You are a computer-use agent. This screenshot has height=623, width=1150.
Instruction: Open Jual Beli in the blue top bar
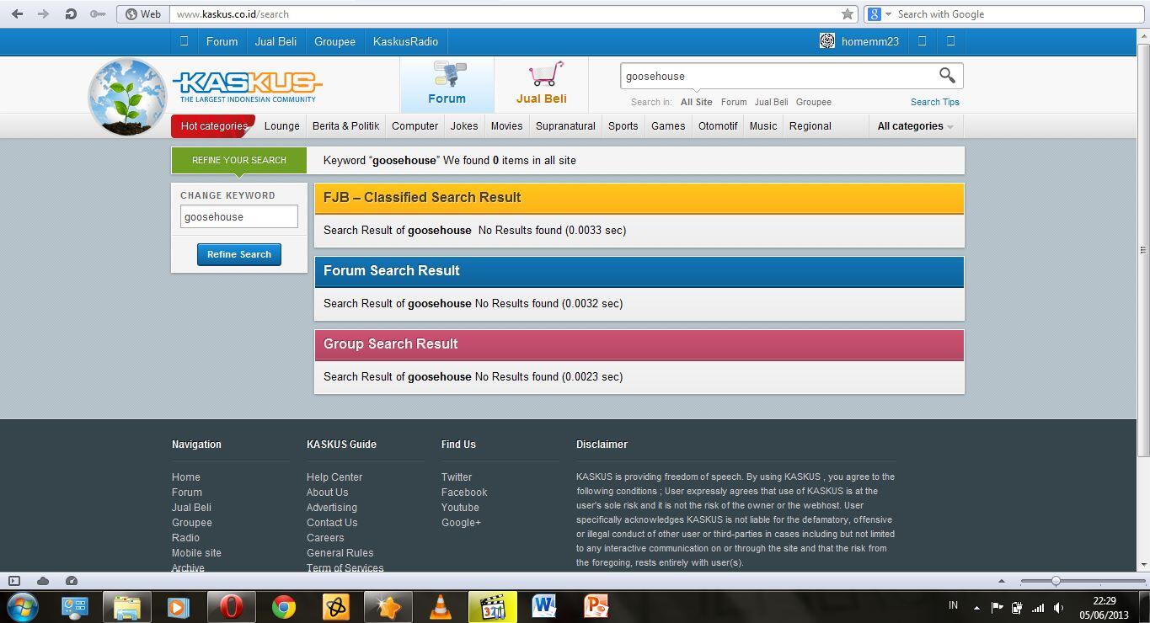(x=275, y=41)
